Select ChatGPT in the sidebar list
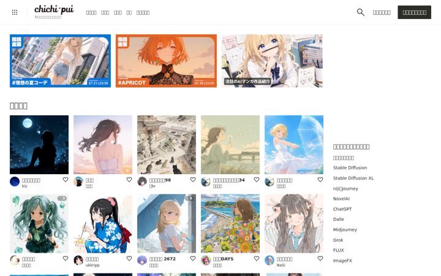This screenshot has width=441, height=276. point(342,209)
